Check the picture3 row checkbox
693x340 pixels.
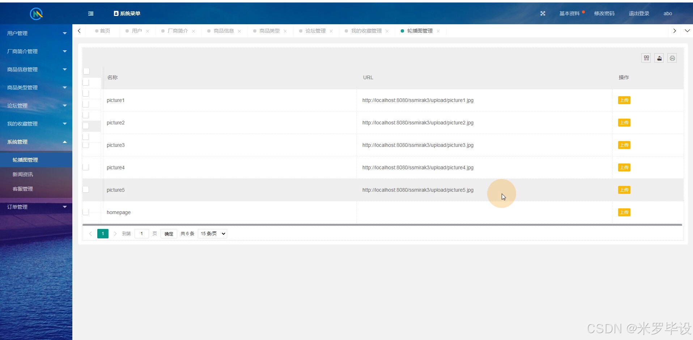tap(86, 145)
